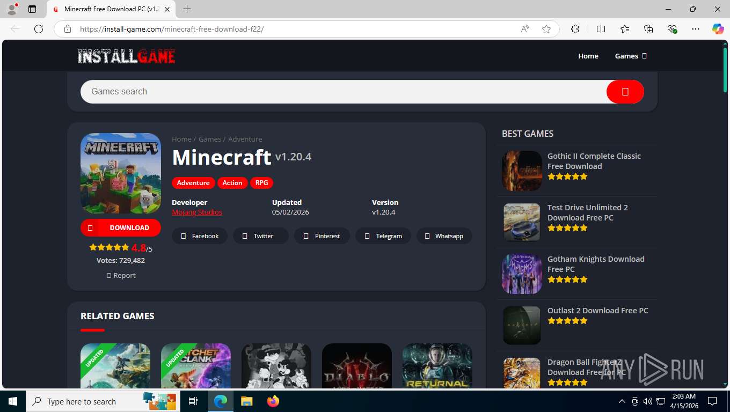Viewport: 730px width, 412px height.
Task: Click the Games breadcrumb link
Action: point(210,139)
